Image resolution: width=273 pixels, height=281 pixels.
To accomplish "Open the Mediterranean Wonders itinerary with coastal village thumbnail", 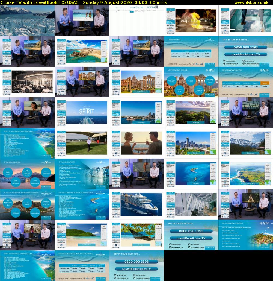I will [246, 235].
